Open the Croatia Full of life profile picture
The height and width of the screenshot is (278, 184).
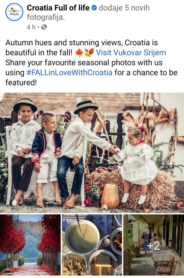click(14, 12)
